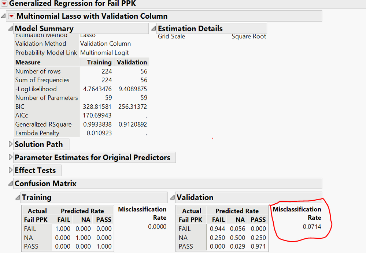
Task: Collapse the Estimation Details disclosure triangle
Action: [x=153, y=28]
